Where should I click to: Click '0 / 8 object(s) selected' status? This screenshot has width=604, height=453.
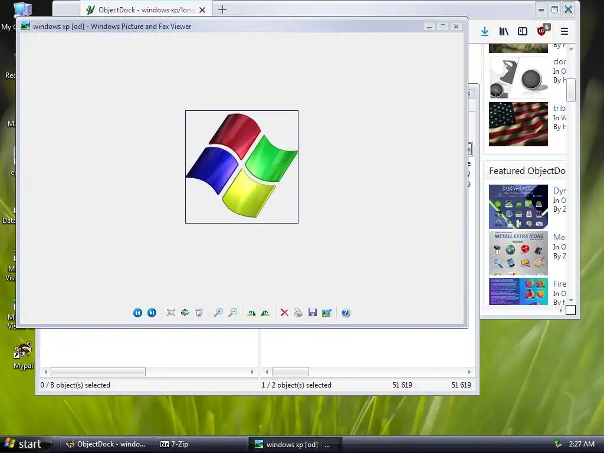tap(75, 385)
